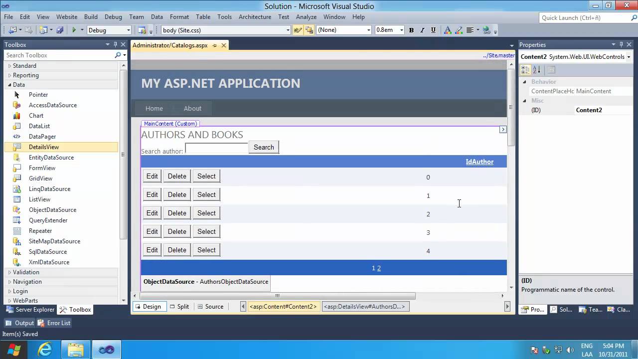Click the Search author text box
The image size is (638, 359).
pyautogui.click(x=216, y=148)
